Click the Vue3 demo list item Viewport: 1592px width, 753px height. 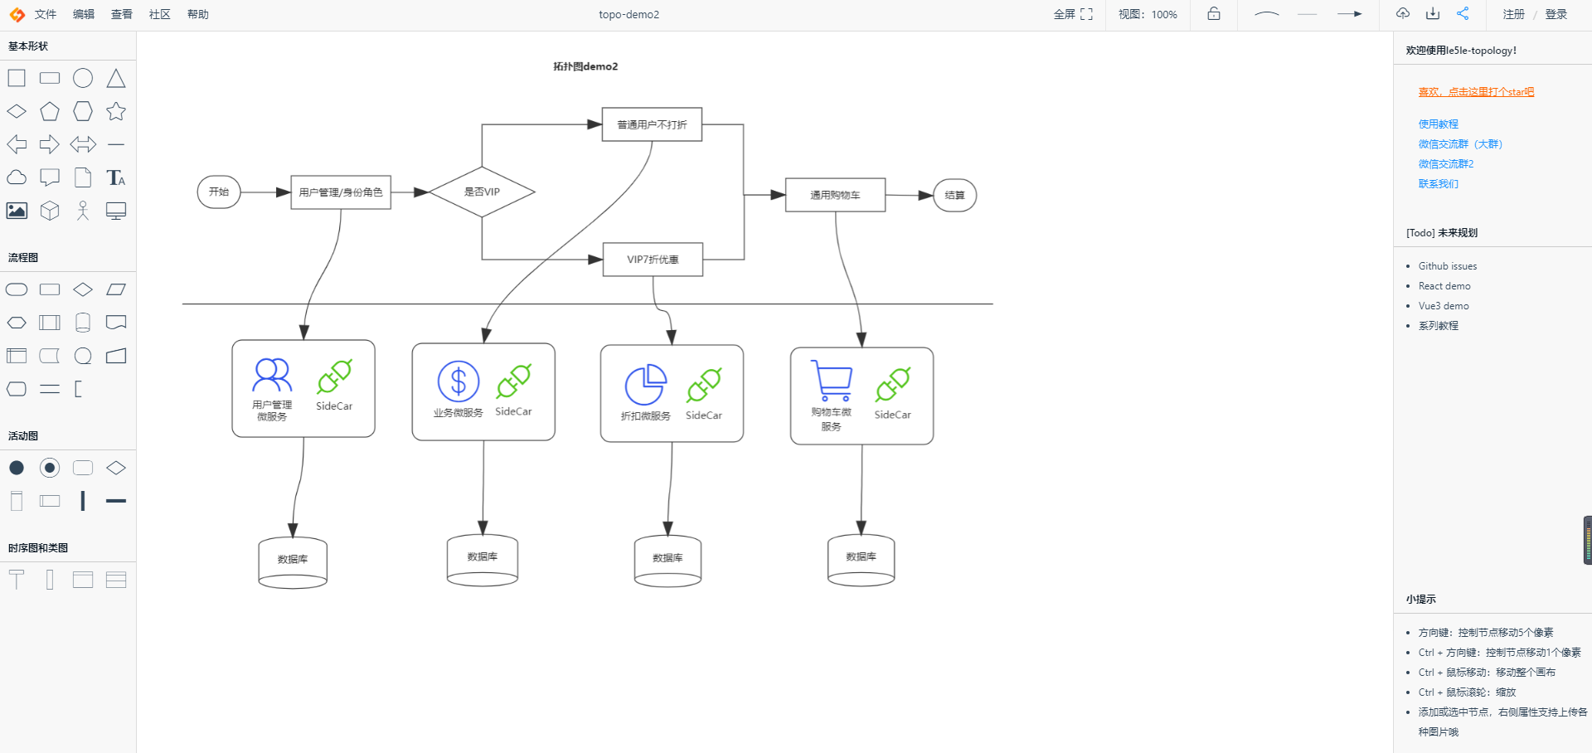point(1444,306)
